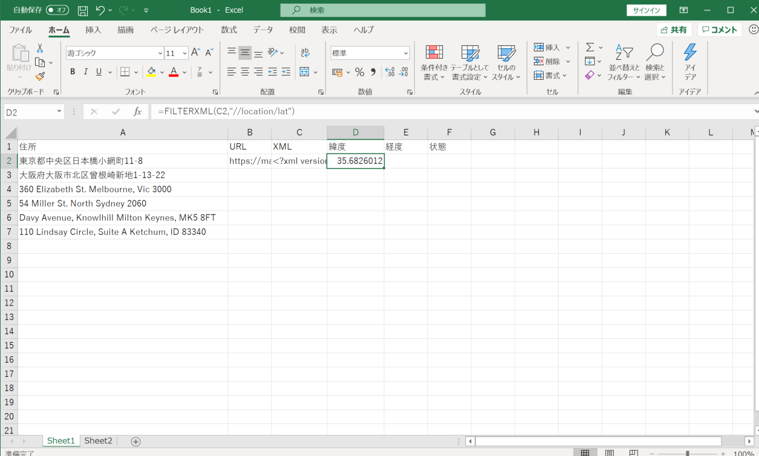This screenshot has height=456, width=759.
Task: Open the Help (ヘルプ) tab
Action: point(364,30)
